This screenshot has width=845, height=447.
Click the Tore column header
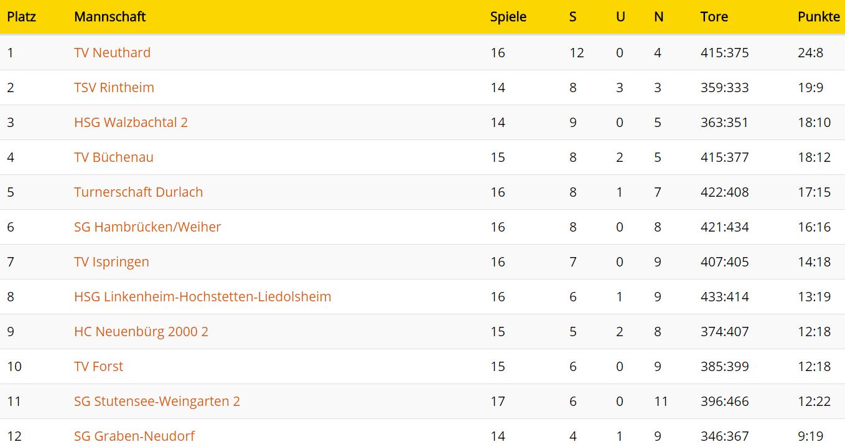click(x=714, y=17)
